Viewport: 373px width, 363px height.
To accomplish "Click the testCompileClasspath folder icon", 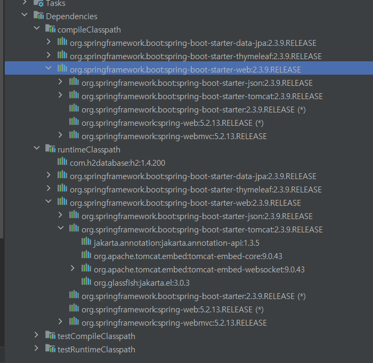I will 51,336.
